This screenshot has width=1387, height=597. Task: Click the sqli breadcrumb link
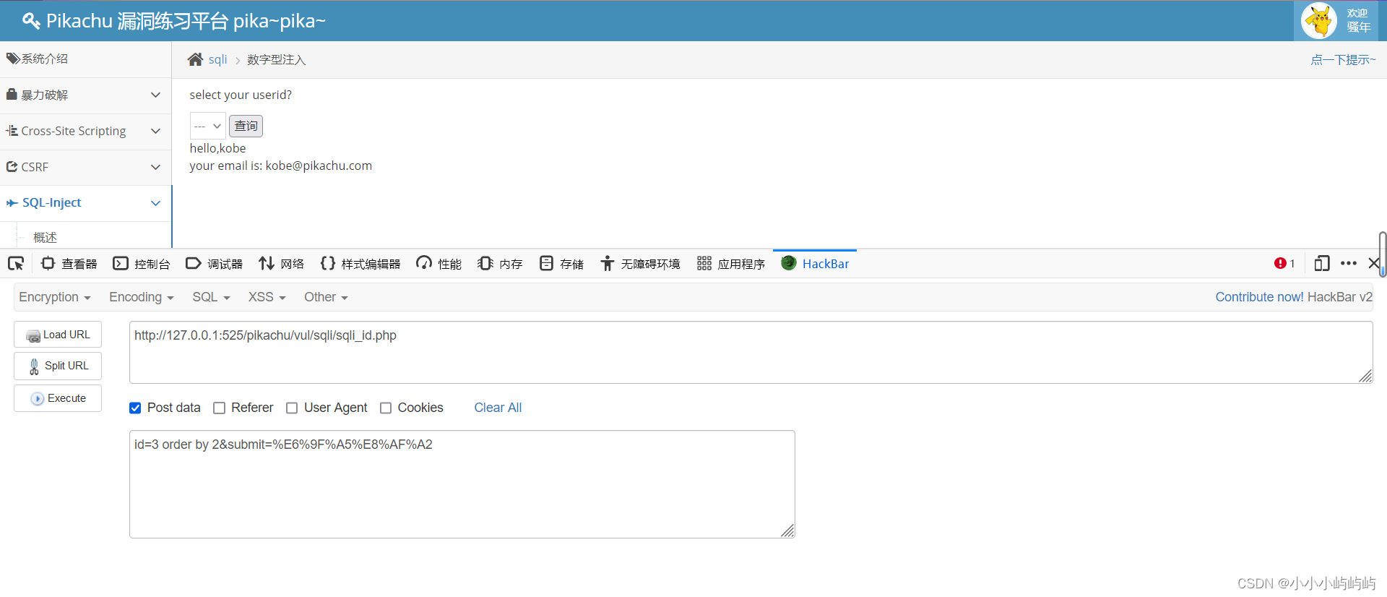pos(217,59)
